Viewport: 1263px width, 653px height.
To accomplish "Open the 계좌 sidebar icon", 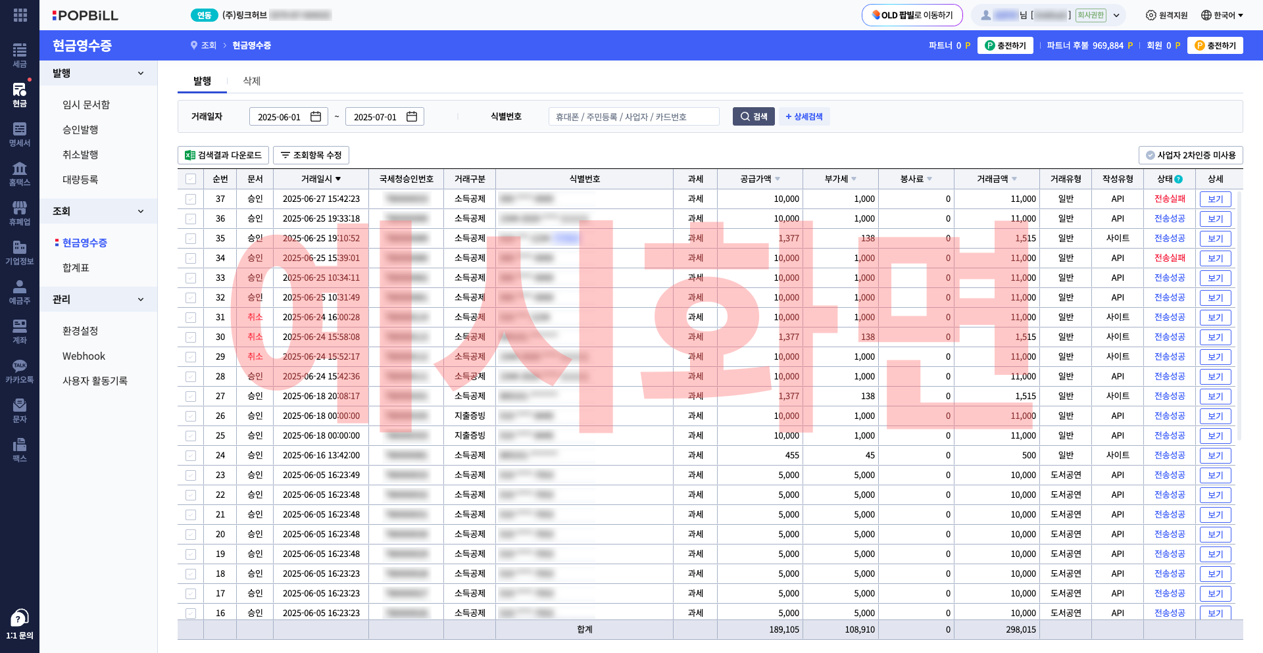I will click(x=20, y=331).
